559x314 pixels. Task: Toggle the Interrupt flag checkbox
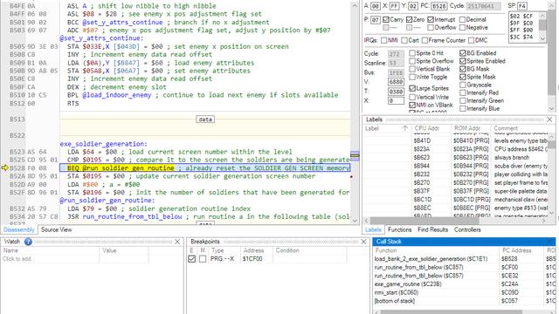(x=431, y=19)
